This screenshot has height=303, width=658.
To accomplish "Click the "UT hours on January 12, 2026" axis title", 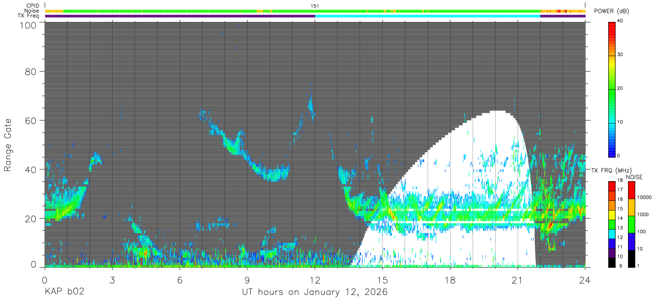I will (315, 293).
